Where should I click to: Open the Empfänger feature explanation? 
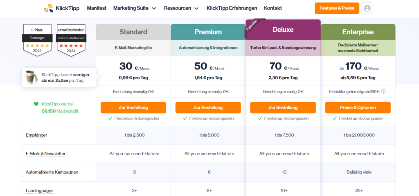(36, 135)
